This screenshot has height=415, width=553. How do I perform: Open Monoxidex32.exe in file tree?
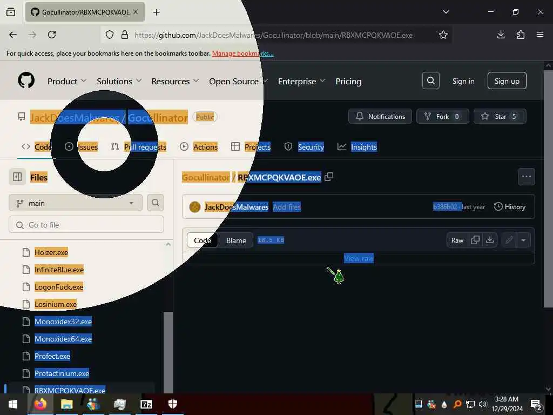click(x=63, y=322)
